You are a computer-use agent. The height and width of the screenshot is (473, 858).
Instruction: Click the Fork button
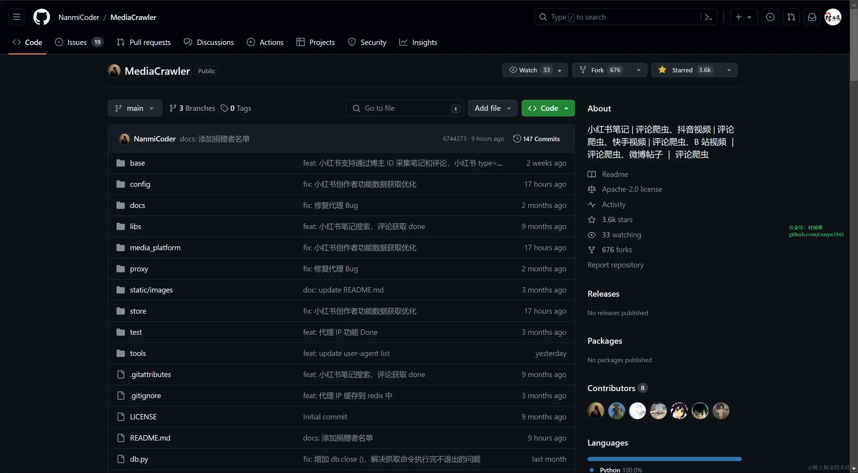click(601, 70)
